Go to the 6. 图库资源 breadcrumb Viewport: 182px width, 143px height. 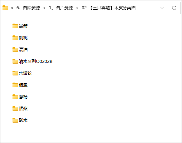pos(28,8)
